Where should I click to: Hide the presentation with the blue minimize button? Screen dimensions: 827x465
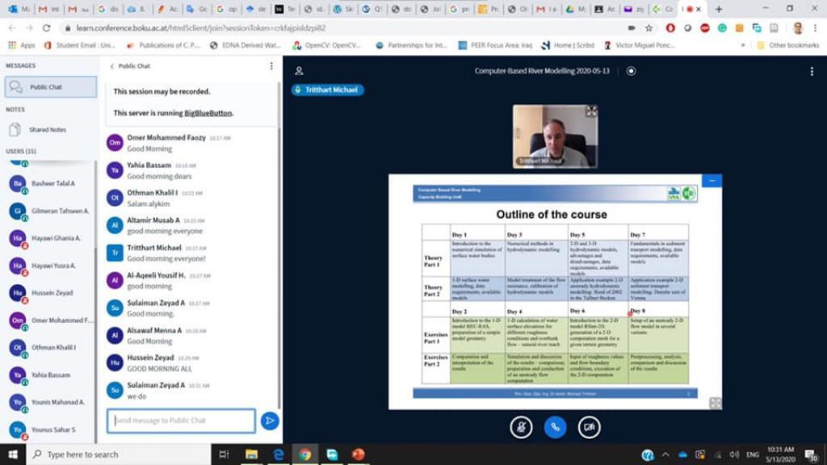(712, 181)
